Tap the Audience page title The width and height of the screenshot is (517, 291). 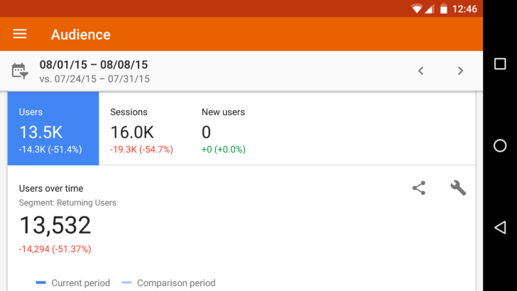coord(81,34)
